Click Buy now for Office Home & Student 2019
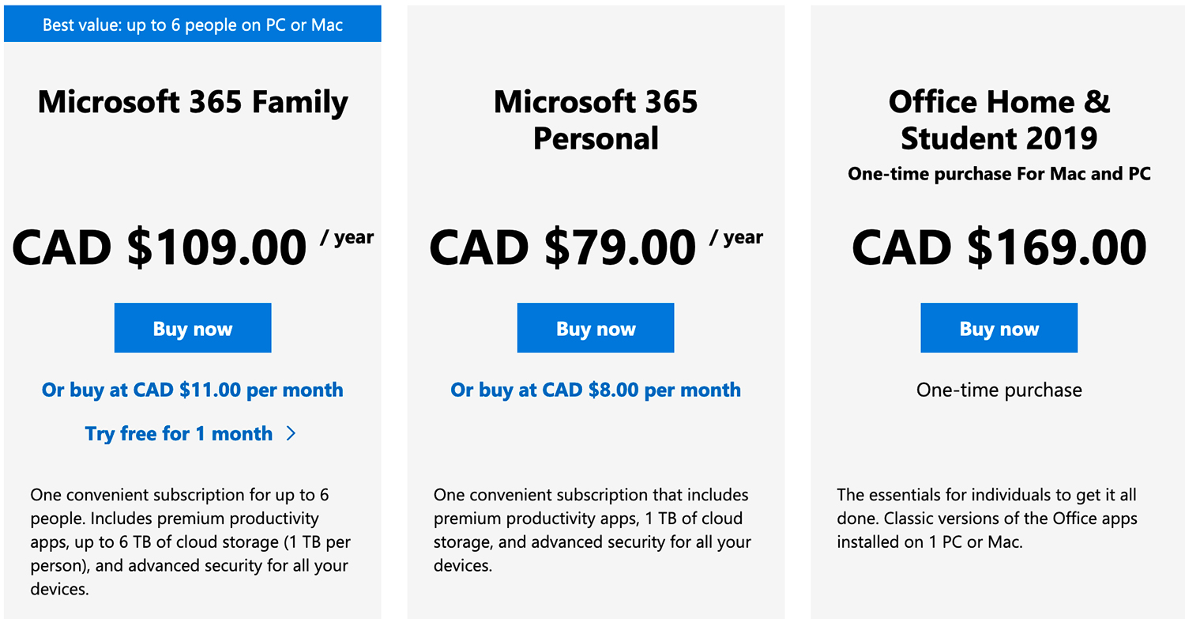1185x619 pixels. (x=999, y=327)
